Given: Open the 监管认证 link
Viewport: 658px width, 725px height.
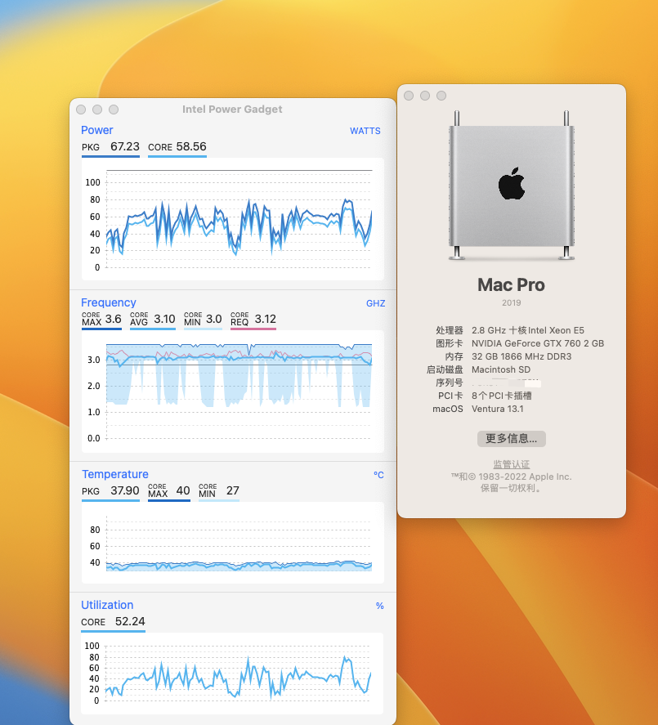Looking at the screenshot, I should [x=512, y=464].
